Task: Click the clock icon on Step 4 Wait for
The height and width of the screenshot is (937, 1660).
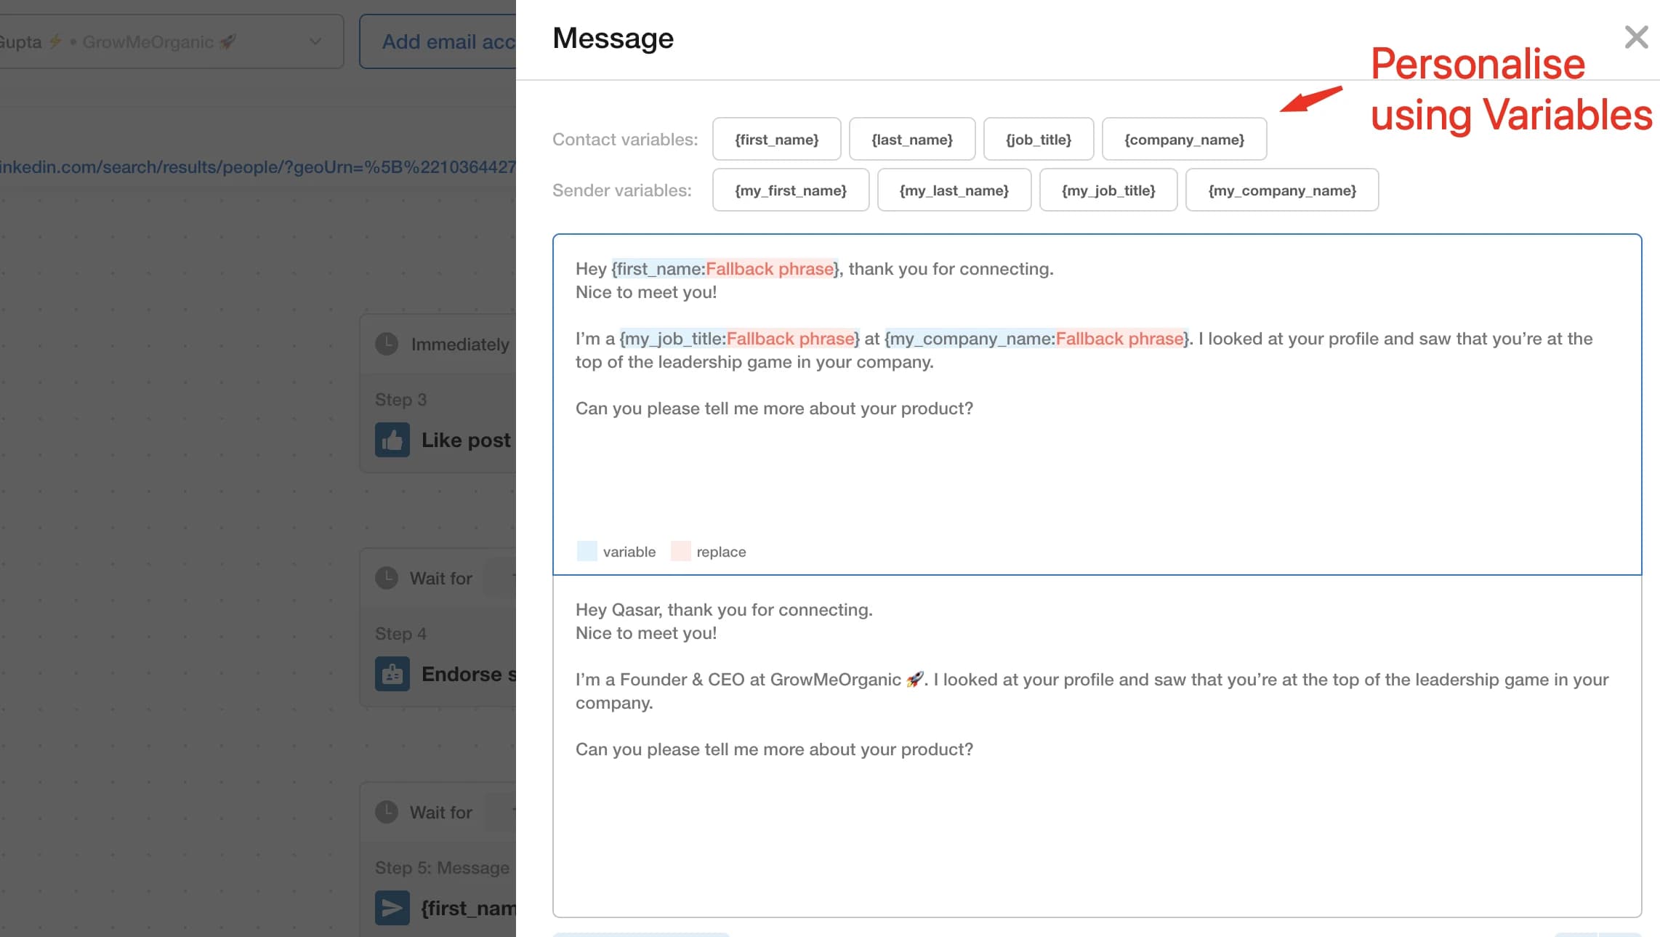Action: [387, 577]
